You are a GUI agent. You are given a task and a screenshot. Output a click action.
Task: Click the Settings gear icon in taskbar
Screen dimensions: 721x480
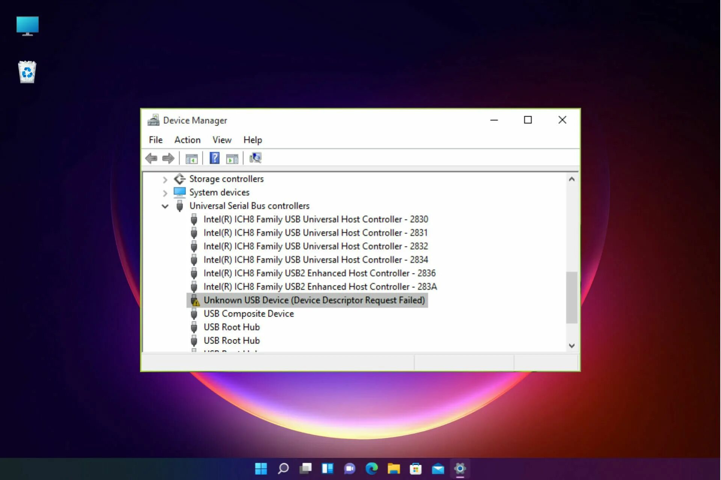tap(460, 468)
